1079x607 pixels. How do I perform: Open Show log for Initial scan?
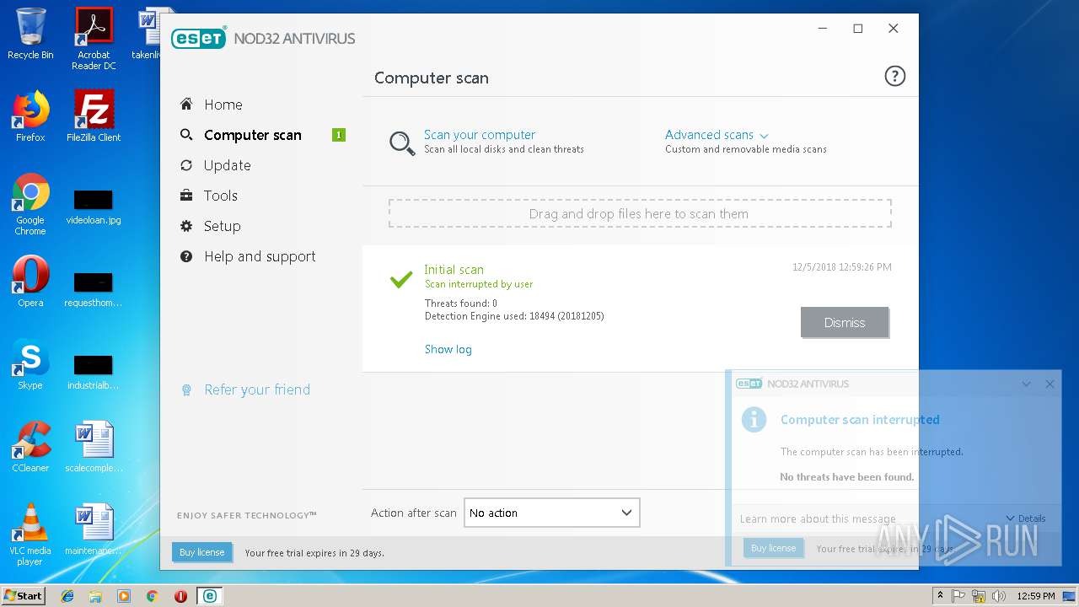pos(448,349)
